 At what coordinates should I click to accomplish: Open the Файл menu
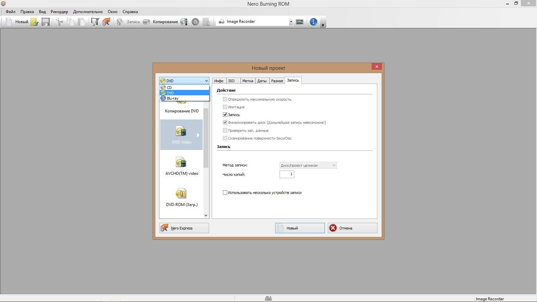pyautogui.click(x=10, y=11)
